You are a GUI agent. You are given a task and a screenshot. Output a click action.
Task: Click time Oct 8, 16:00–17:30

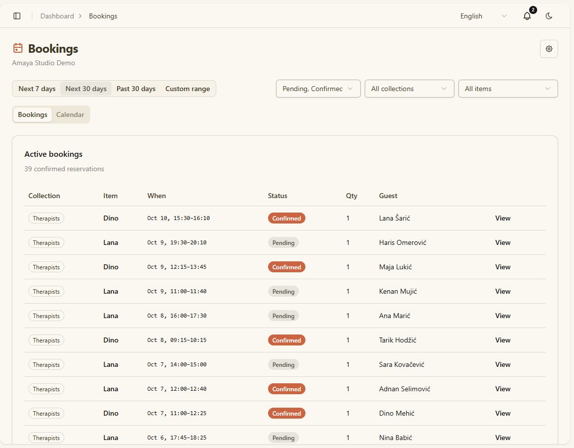pos(177,316)
